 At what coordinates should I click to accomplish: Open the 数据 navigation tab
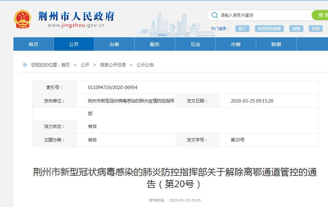click(x=276, y=44)
